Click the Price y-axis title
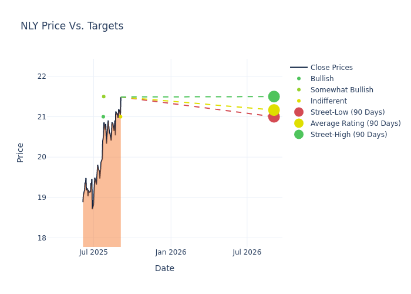The width and height of the screenshot is (411, 294). click(21, 152)
